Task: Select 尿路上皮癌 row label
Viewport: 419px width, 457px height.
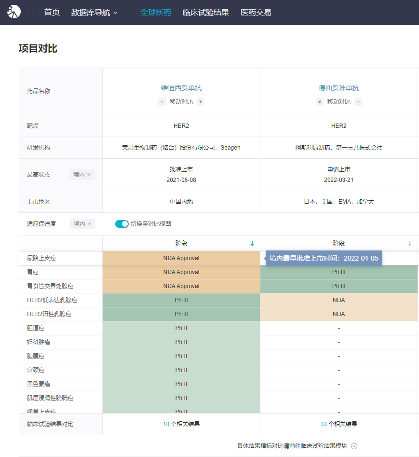Action: coord(41,258)
